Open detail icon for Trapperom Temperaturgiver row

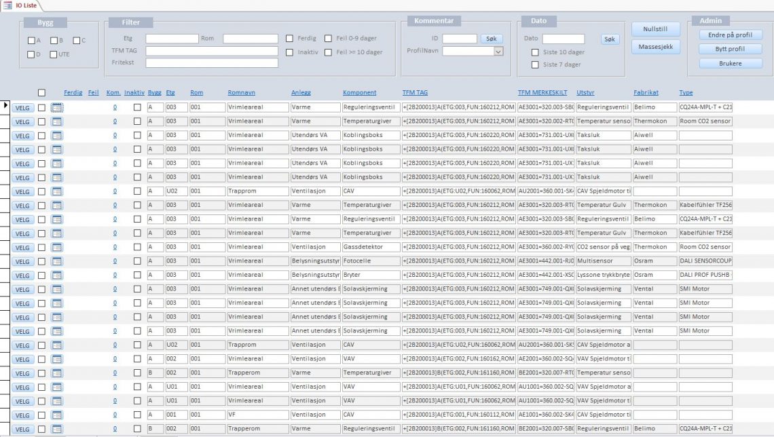[x=57, y=373]
